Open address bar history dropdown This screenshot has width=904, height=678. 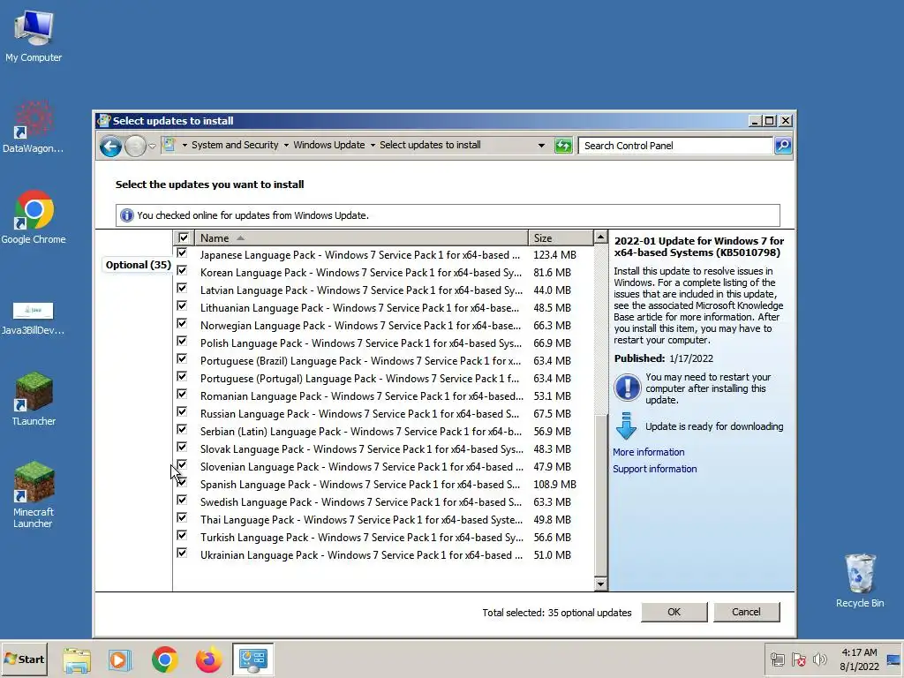point(541,146)
